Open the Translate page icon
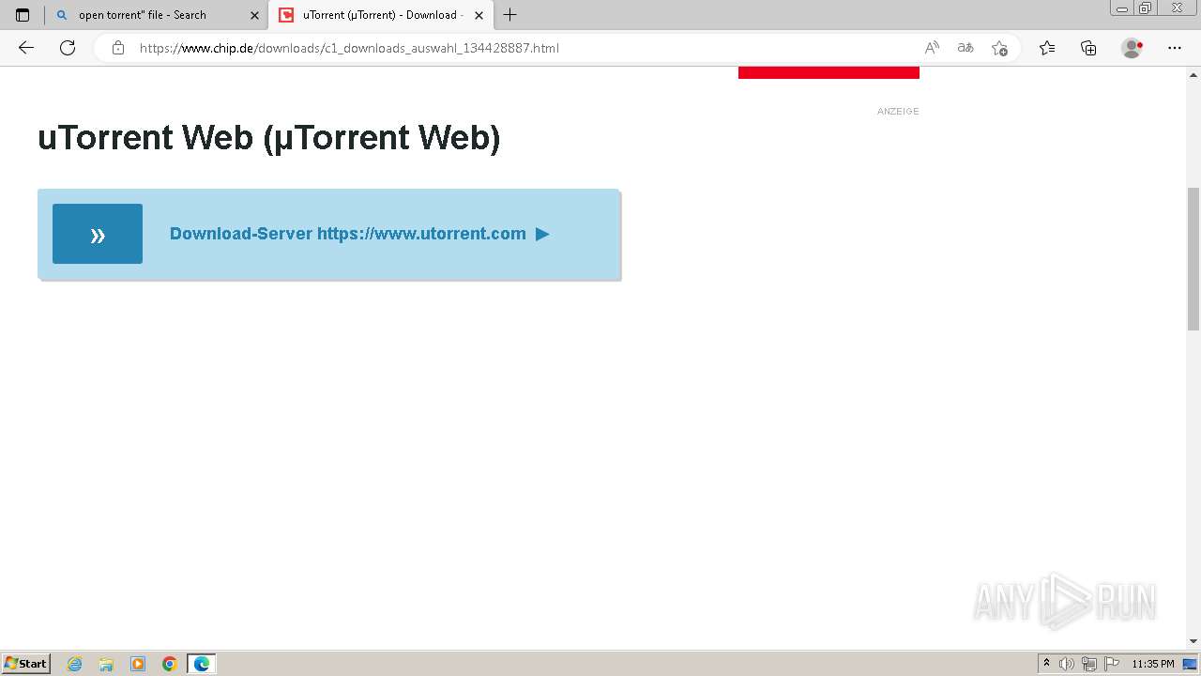The image size is (1201, 676). pyautogui.click(x=965, y=48)
